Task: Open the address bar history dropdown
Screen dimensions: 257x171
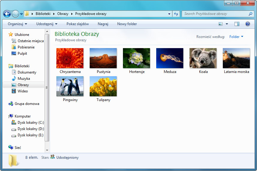Action: pos(169,14)
